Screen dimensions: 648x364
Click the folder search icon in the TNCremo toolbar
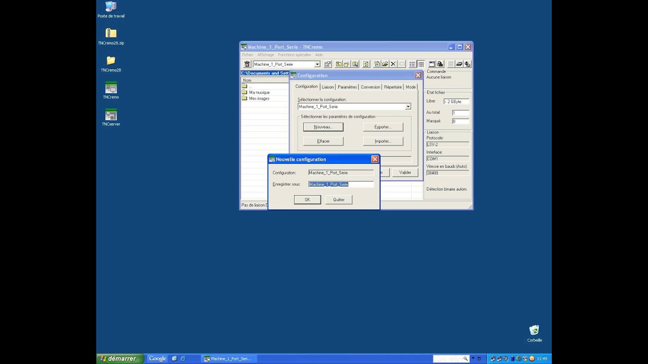pos(355,64)
